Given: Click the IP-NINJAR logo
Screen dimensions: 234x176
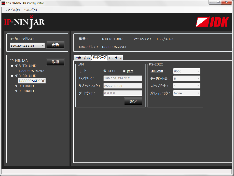Looking at the screenshot, I should tap(24, 22).
